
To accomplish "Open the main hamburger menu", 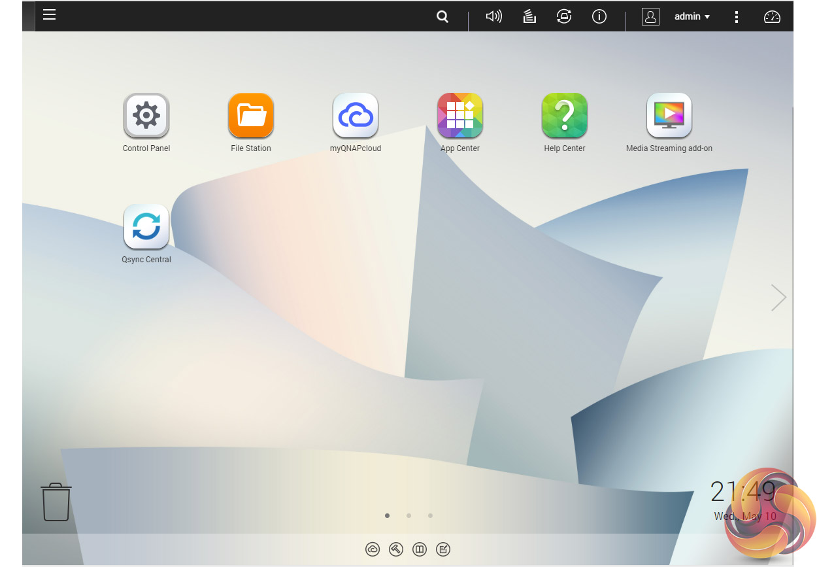I will [50, 14].
